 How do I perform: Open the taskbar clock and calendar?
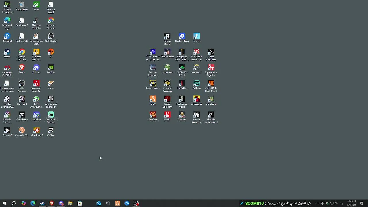pyautogui.click(x=352, y=203)
